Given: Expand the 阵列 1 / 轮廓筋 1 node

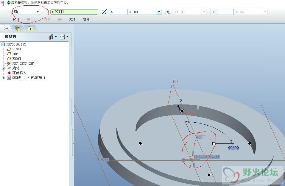Looking at the screenshot, I should pos(4,78).
